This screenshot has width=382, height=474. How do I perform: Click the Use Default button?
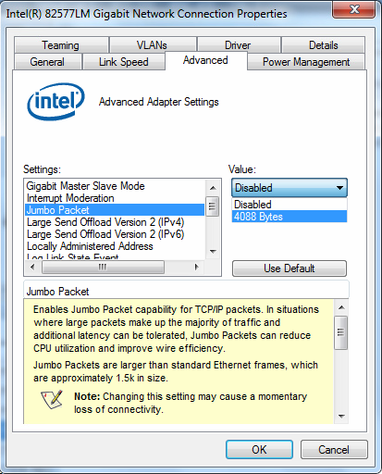290,268
